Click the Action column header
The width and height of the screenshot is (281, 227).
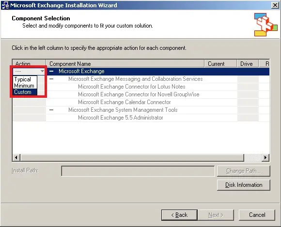click(29, 63)
